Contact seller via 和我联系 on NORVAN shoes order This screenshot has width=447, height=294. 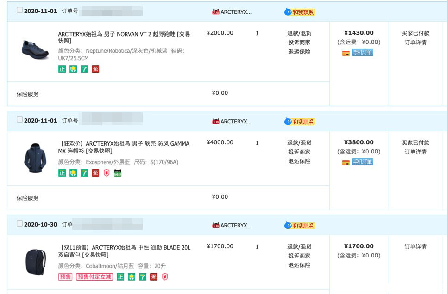coord(300,12)
